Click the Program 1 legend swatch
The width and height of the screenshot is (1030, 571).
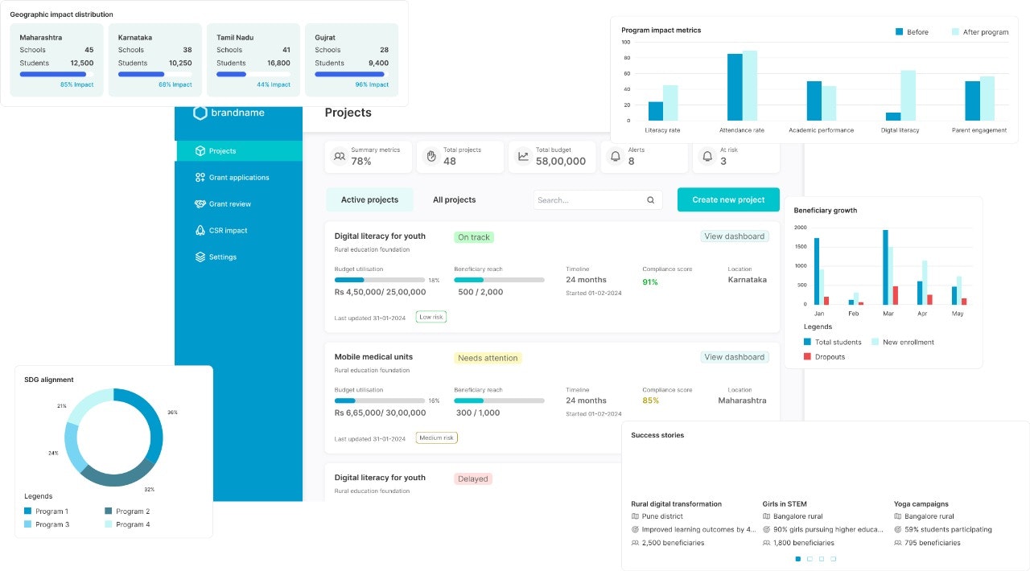click(28, 511)
